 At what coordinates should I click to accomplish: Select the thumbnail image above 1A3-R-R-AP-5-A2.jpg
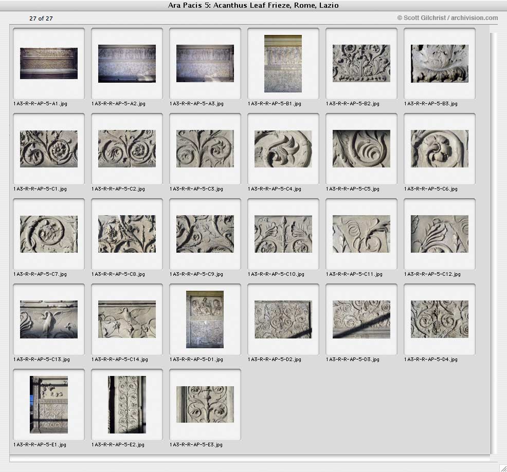(x=127, y=63)
